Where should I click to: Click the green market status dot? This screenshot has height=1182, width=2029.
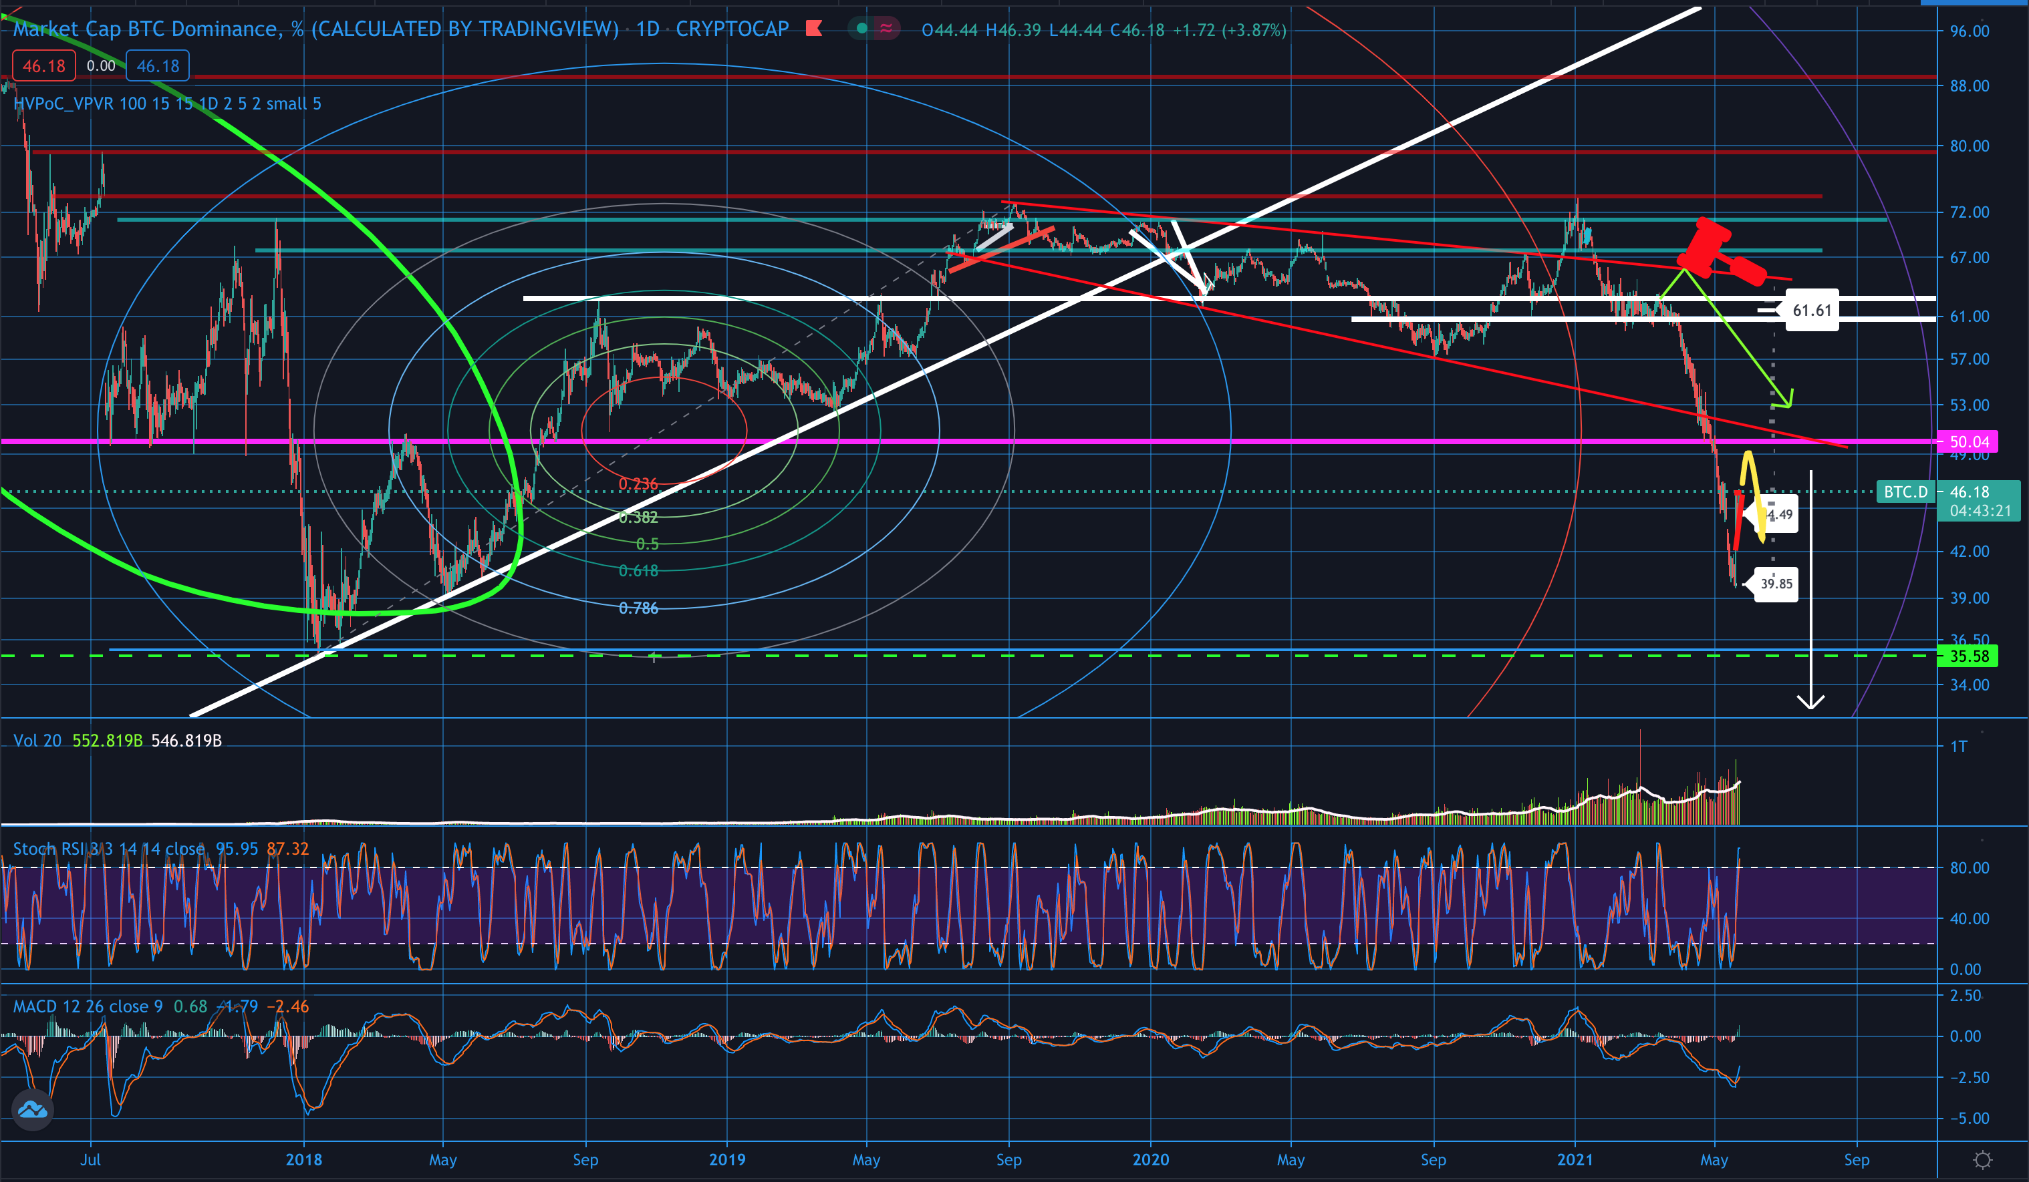click(x=861, y=29)
